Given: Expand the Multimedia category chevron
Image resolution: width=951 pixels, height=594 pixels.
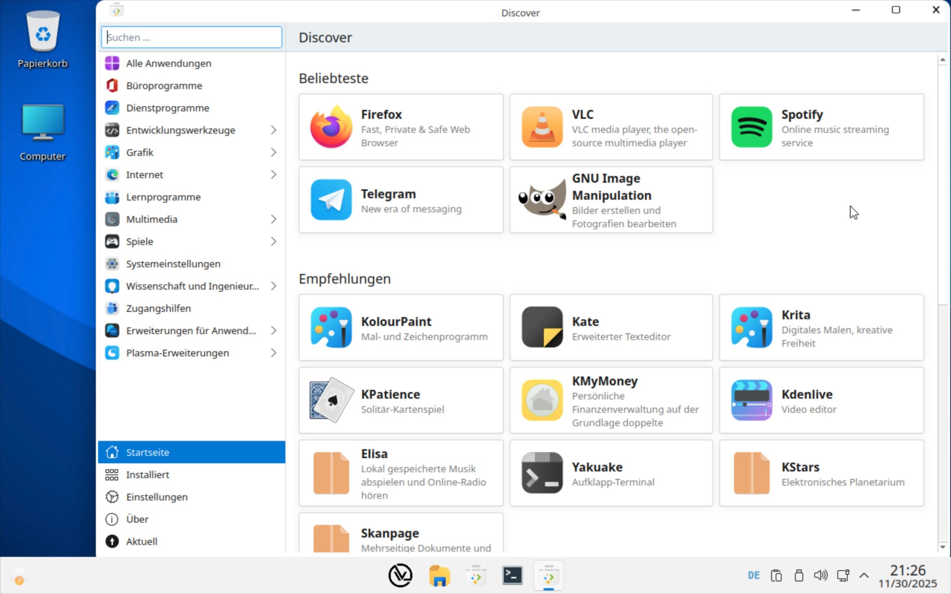Looking at the screenshot, I should (273, 219).
